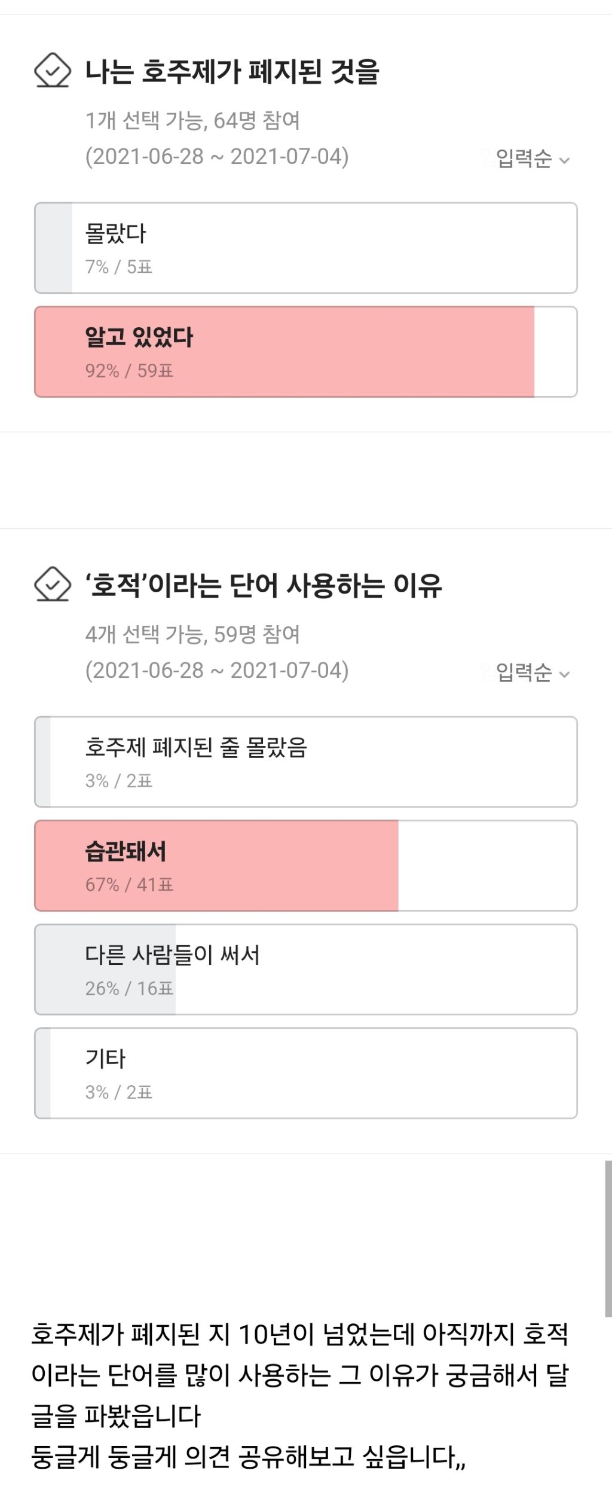The image size is (612, 1501).
Task: Open the 입력순 sort dropdown in the second poll
Action: [532, 673]
